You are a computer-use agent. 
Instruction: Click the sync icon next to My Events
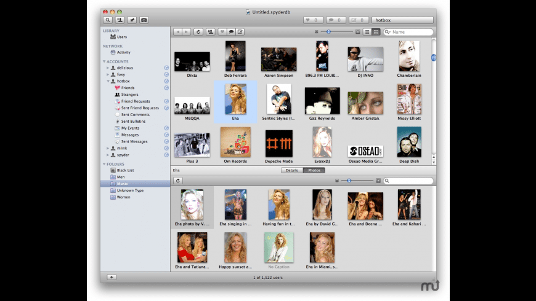point(166,128)
